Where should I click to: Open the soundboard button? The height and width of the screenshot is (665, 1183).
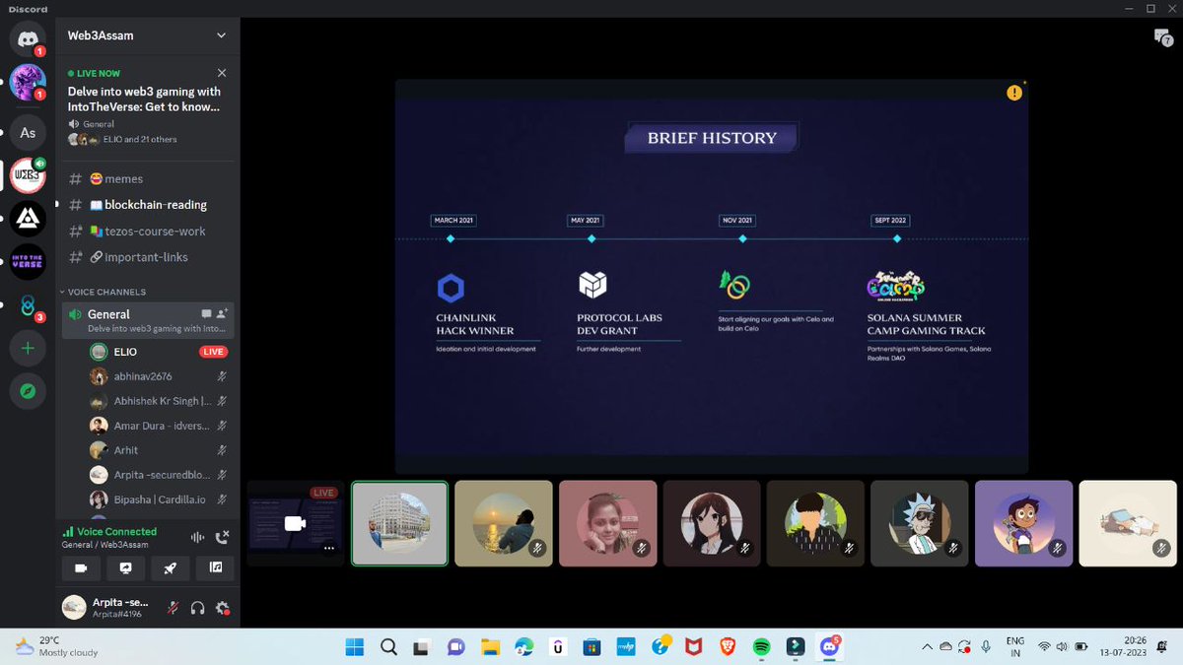click(x=215, y=567)
